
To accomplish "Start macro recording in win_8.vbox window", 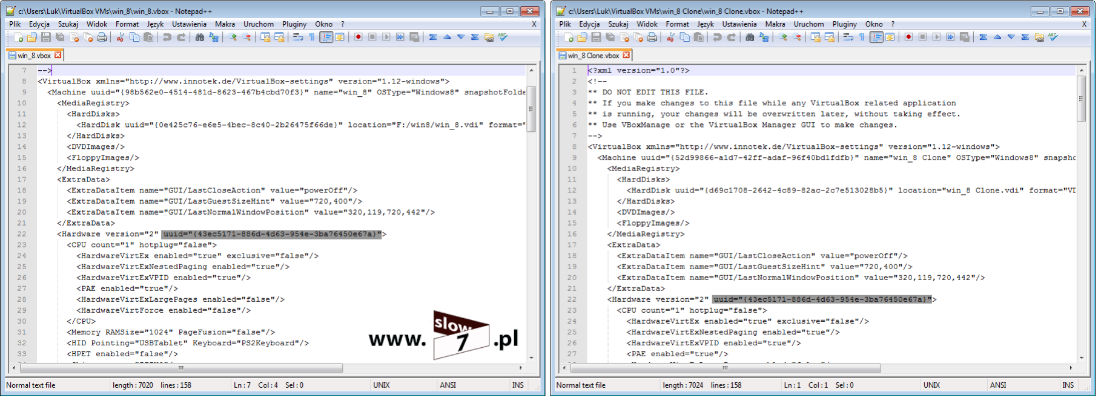I will click(x=359, y=38).
